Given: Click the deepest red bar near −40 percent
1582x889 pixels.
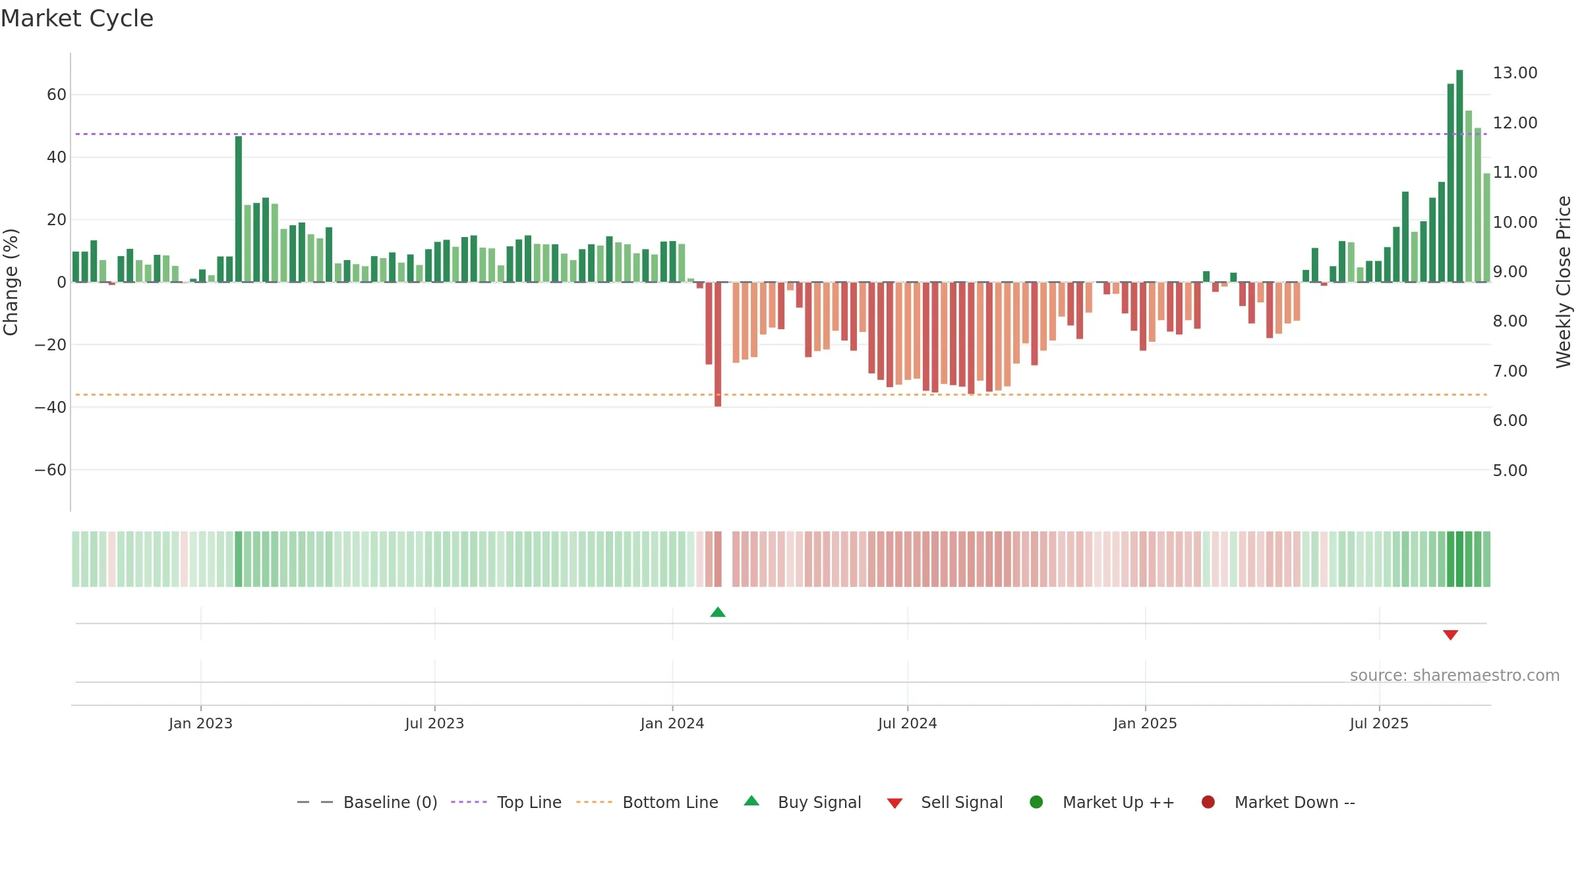Looking at the screenshot, I should click(x=718, y=344).
